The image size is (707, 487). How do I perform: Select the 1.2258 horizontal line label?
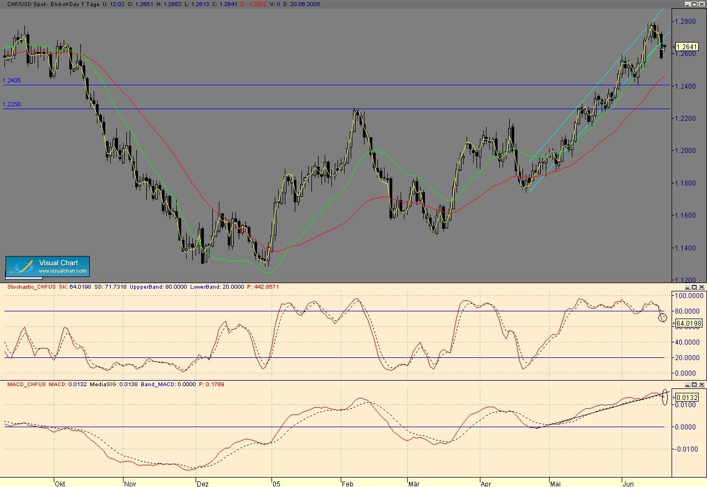pyautogui.click(x=12, y=104)
